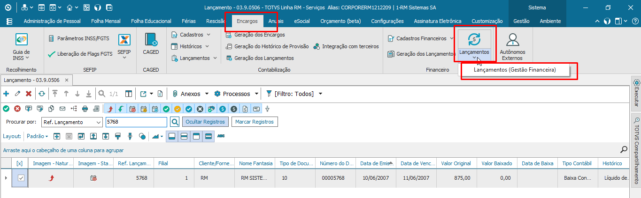
Task: Sort by the Valor Original column header
Action: click(456, 163)
